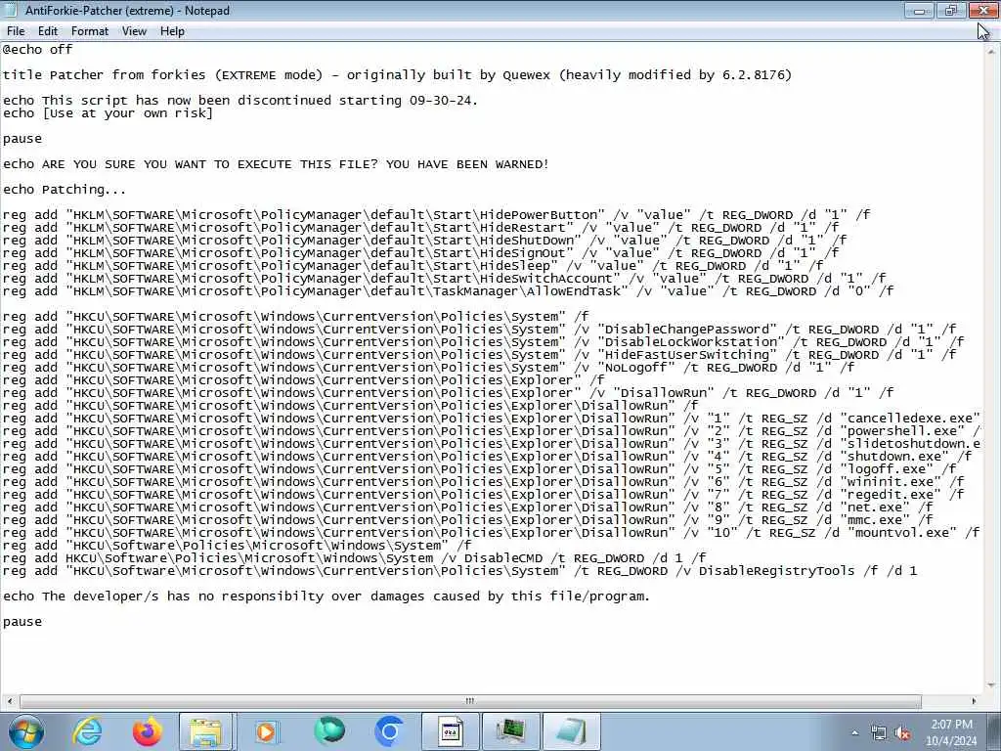Open the Help menu
This screenshot has height=751, width=1001.
(x=172, y=31)
